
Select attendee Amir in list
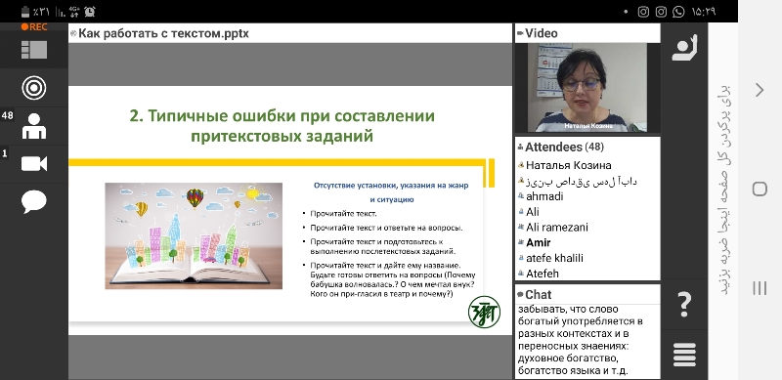point(539,243)
